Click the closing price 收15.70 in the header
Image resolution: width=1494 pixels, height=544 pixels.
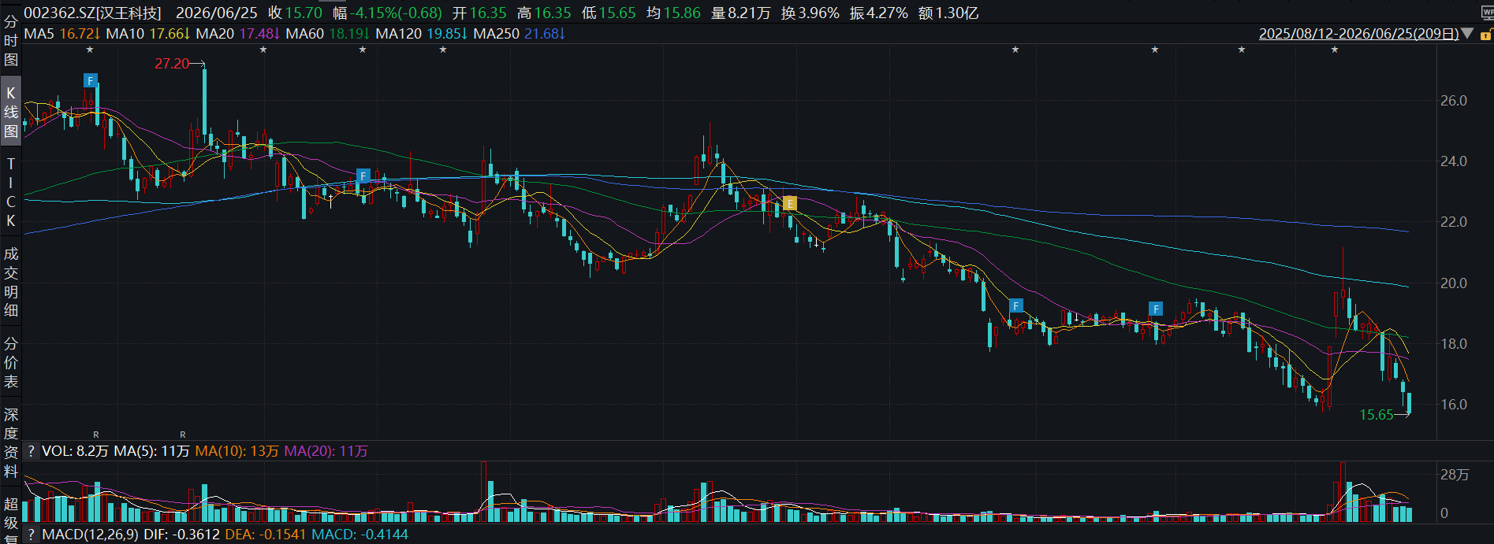(296, 13)
